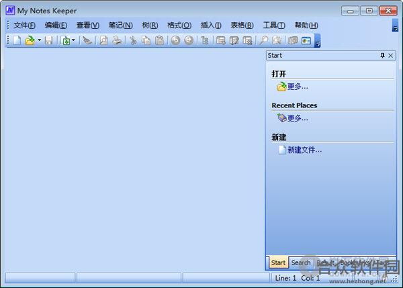This screenshot has width=403, height=288.
Task: Open the 编辑(E) menu
Action: click(56, 26)
